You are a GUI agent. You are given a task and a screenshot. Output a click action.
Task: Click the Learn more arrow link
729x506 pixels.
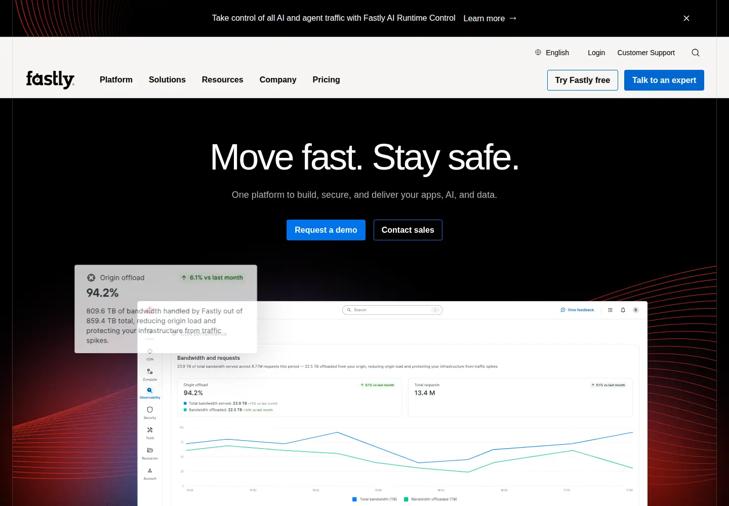[x=490, y=18]
